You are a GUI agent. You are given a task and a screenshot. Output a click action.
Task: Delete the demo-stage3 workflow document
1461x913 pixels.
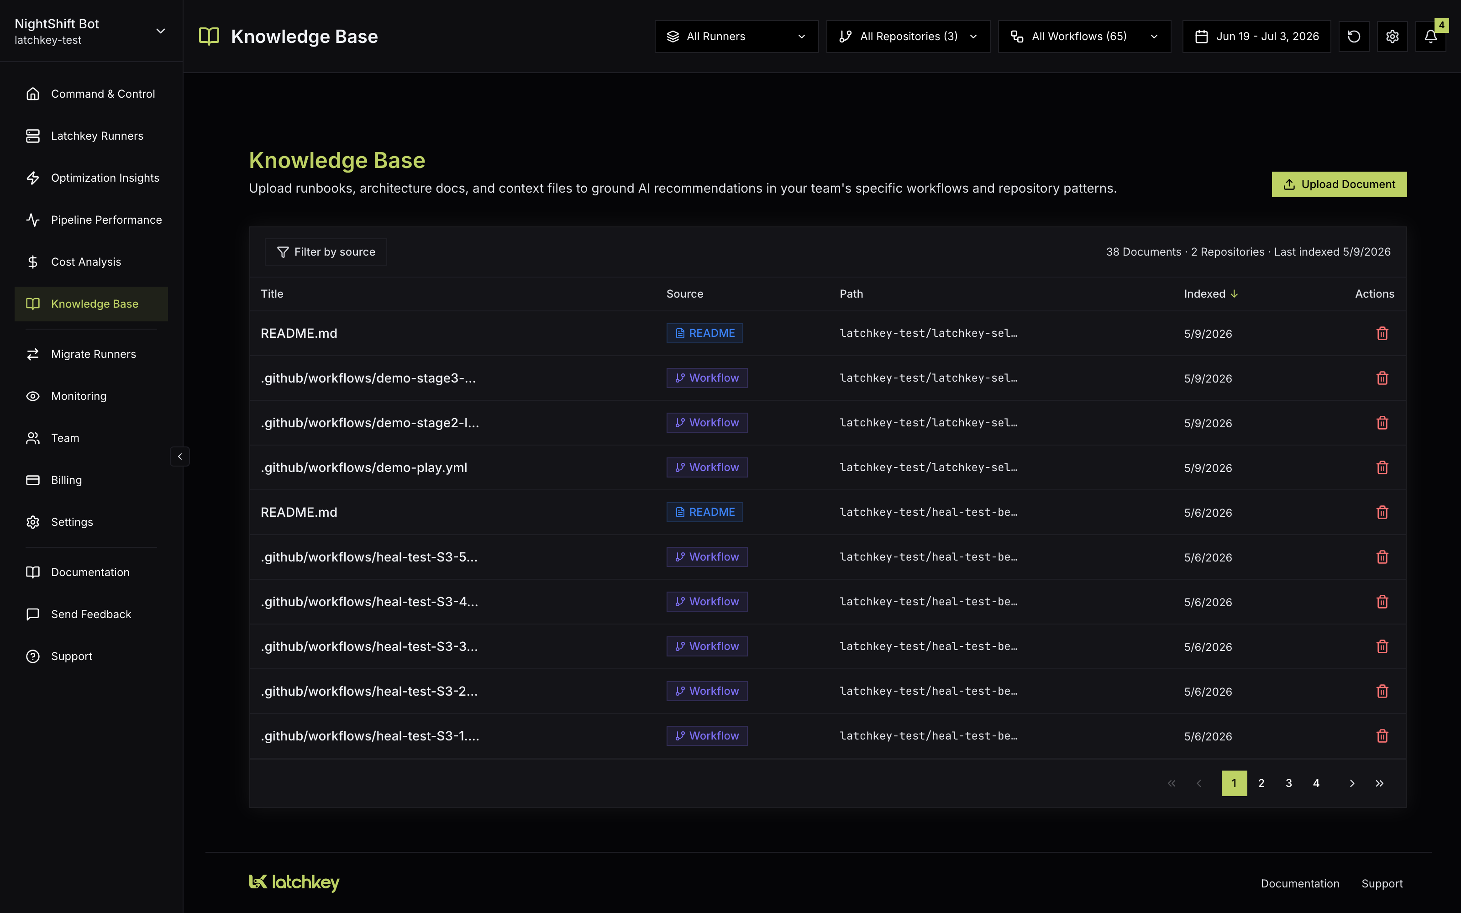coord(1382,378)
